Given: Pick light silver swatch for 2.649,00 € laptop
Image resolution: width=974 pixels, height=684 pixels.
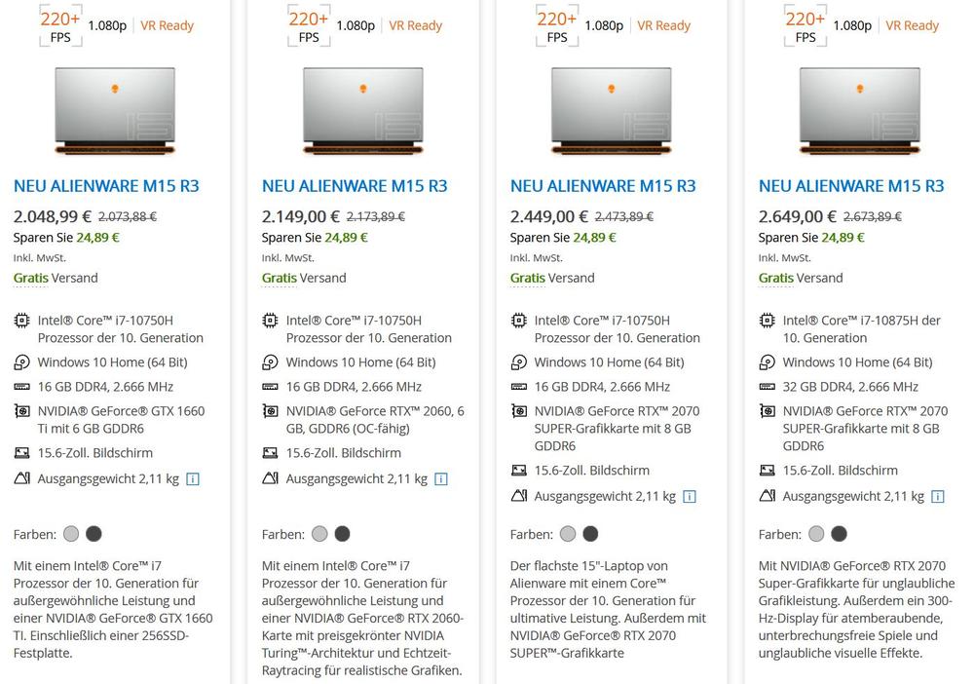Looking at the screenshot, I should click(x=816, y=534).
